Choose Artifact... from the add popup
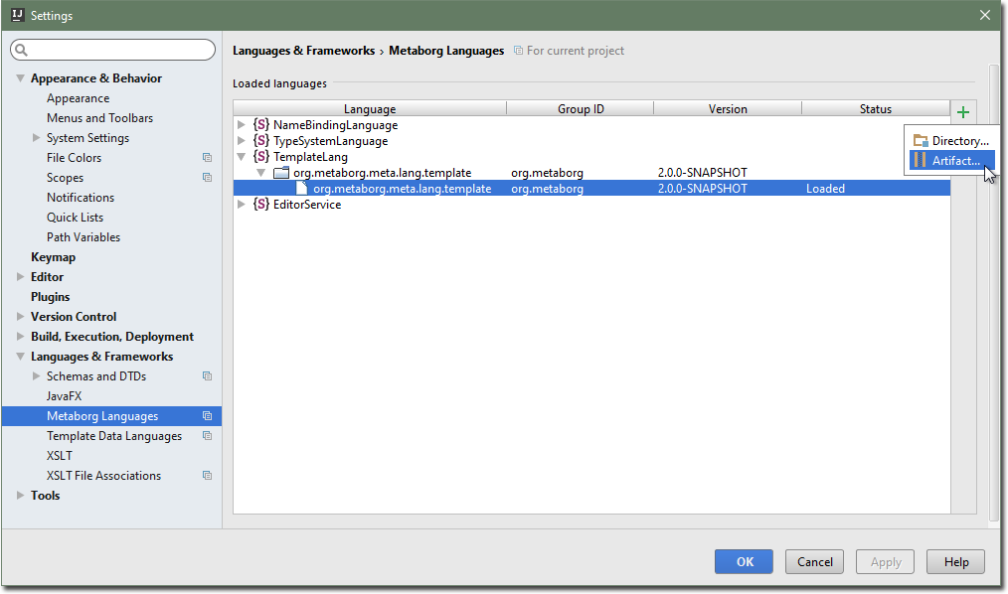Screen dimensions: 1008x594 click(952, 161)
